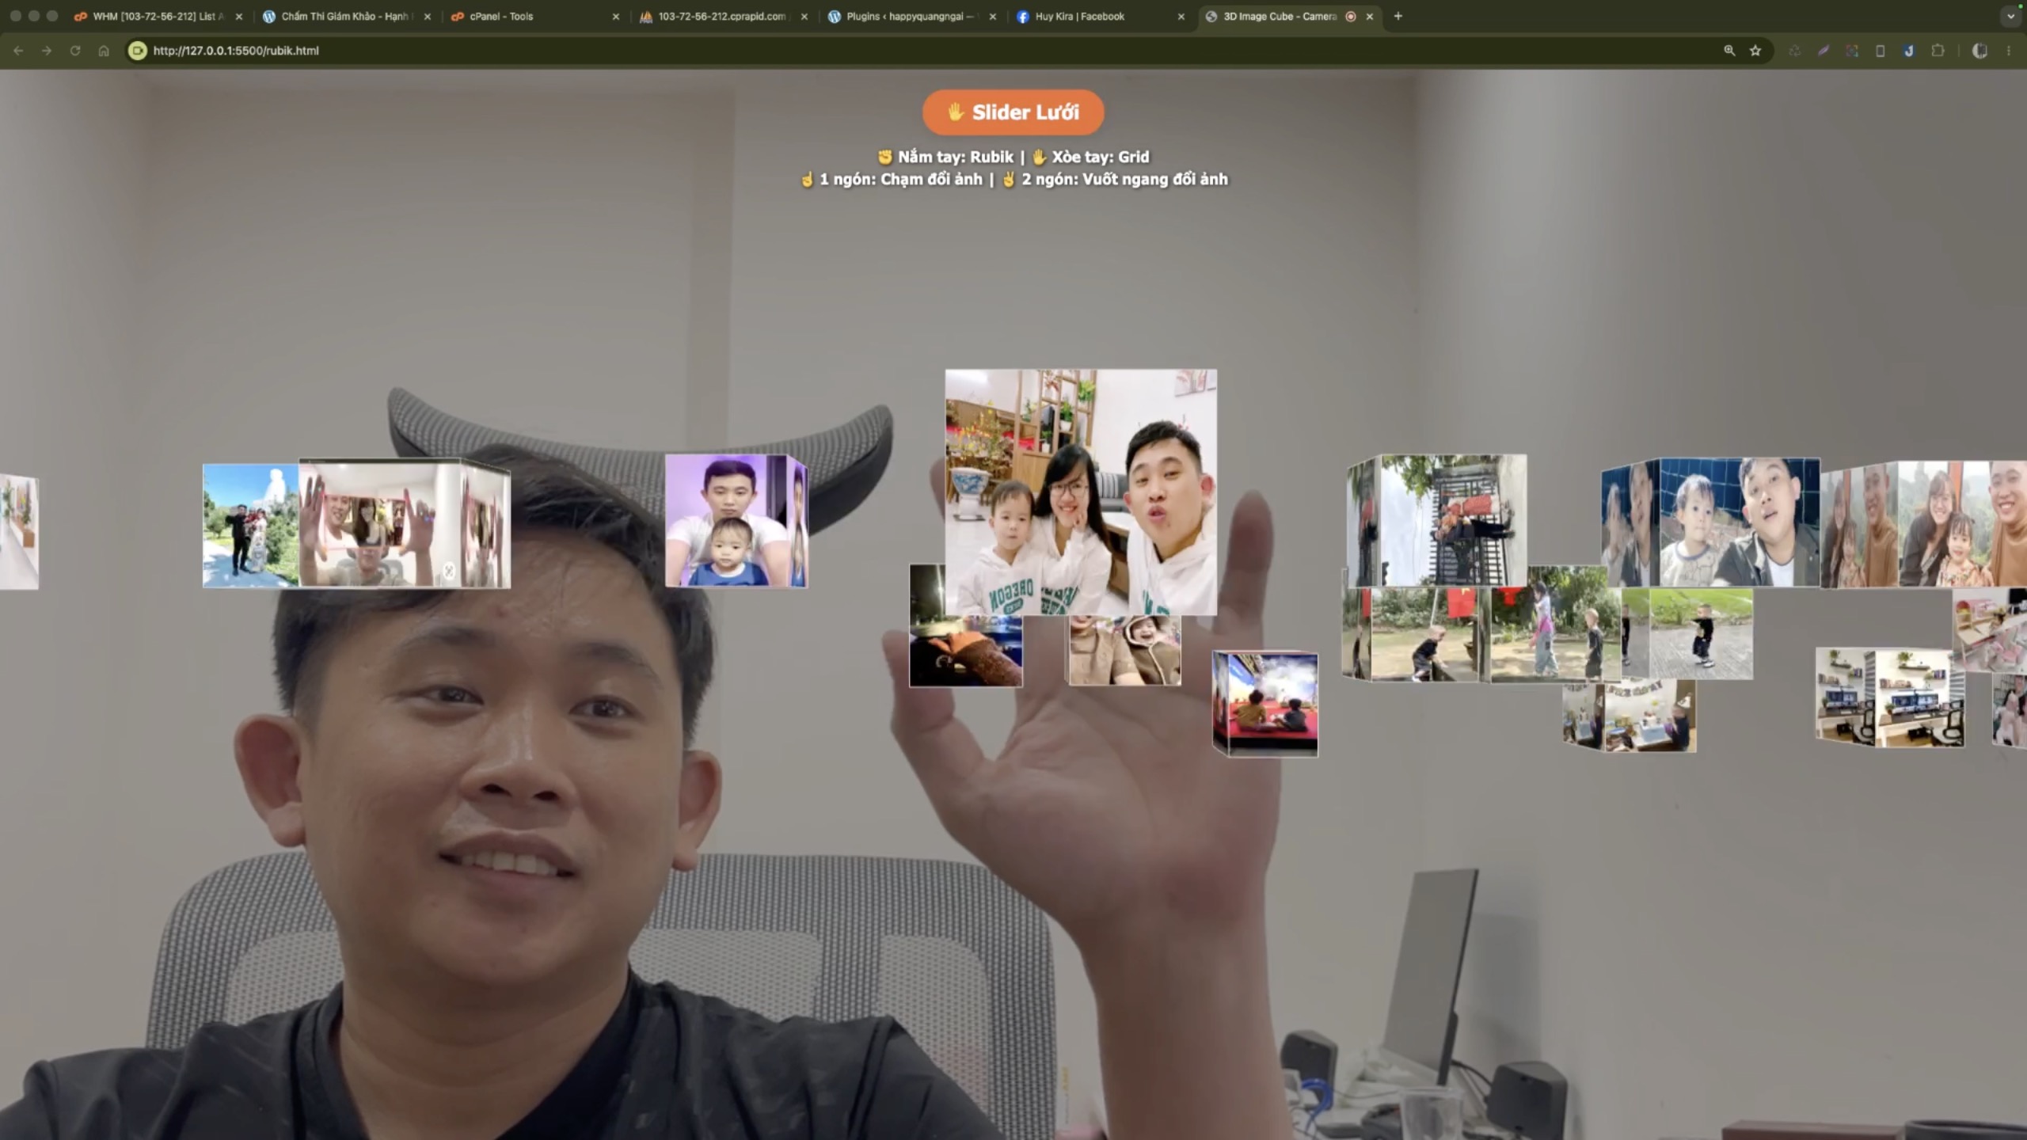Click the 'Xòe tay: Grid' instruction text
The width and height of the screenshot is (2027, 1140).
(x=1090, y=157)
